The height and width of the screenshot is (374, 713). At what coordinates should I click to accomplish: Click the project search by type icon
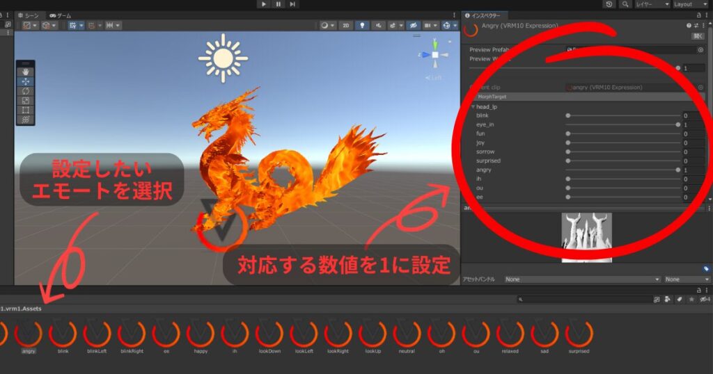(667, 299)
